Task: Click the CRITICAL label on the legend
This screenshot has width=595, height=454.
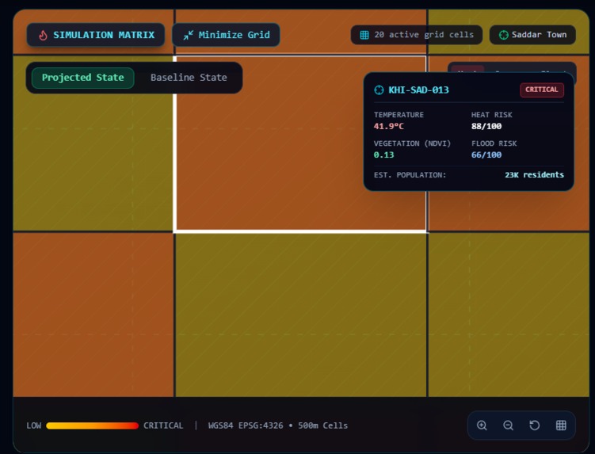Action: [163, 425]
